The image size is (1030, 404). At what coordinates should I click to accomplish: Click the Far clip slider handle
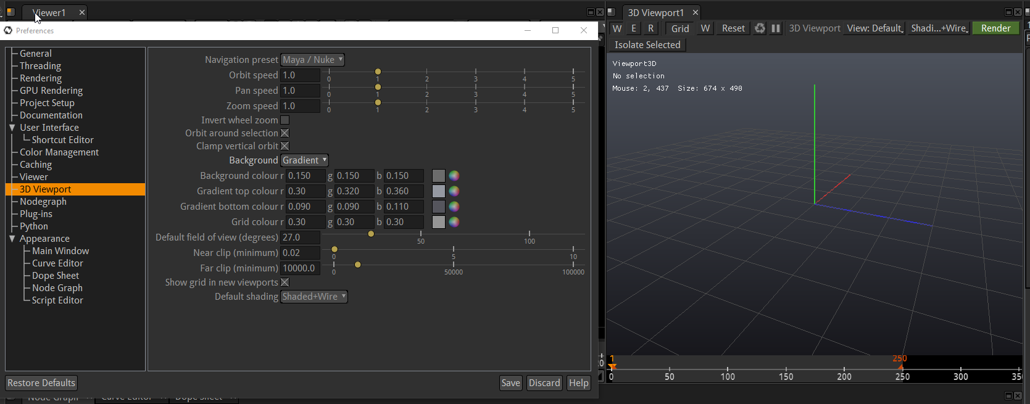[x=358, y=265]
